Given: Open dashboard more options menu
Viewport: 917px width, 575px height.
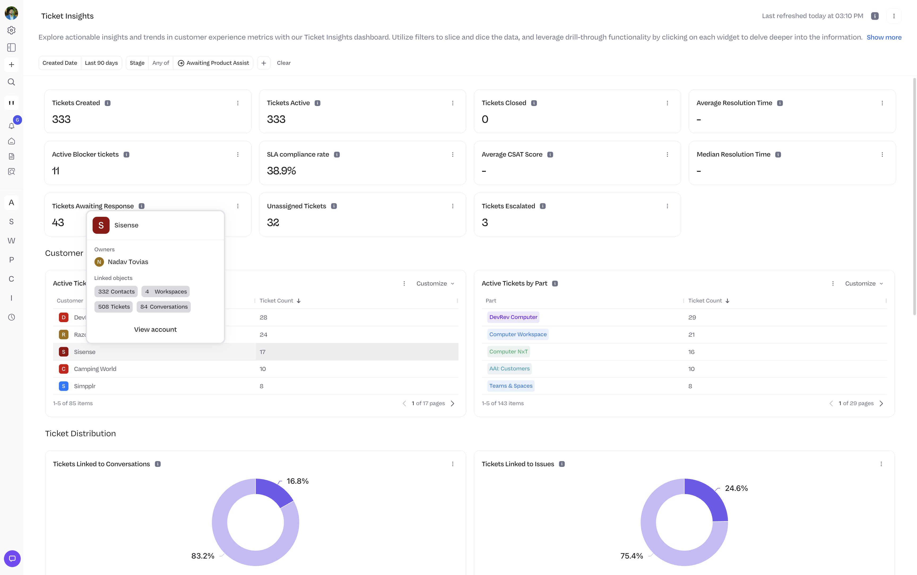Looking at the screenshot, I should click(x=894, y=16).
